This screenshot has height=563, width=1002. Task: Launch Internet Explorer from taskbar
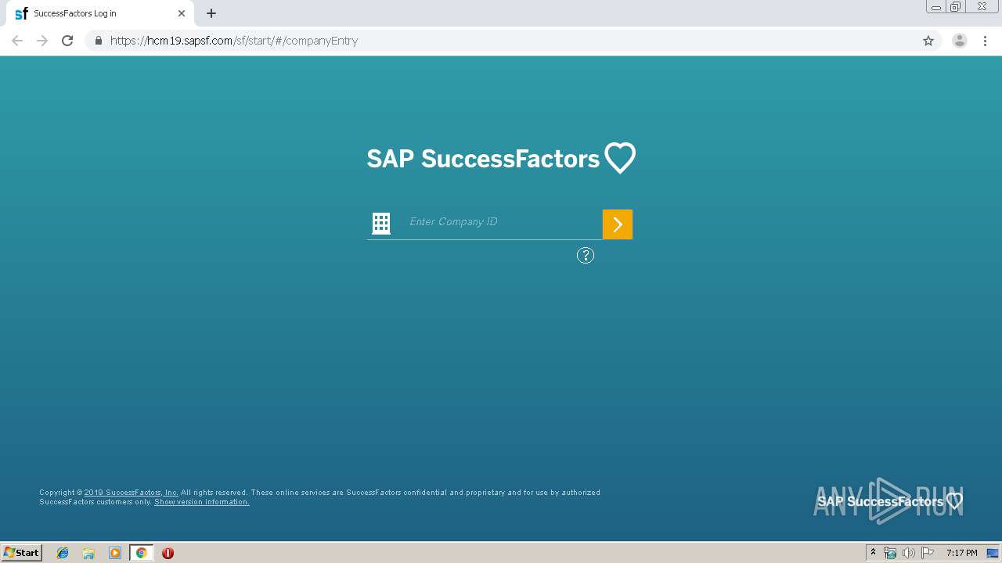tap(63, 553)
